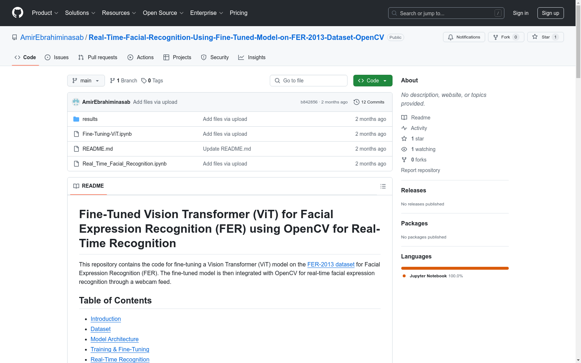
Task: Switch to the Issues tab
Action: pyautogui.click(x=57, y=57)
